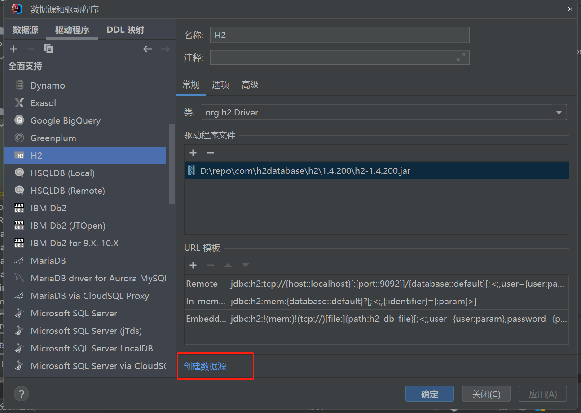581x413 pixels.
Task: Open the driver class dropdown org.h2.Driver
Action: (384, 112)
